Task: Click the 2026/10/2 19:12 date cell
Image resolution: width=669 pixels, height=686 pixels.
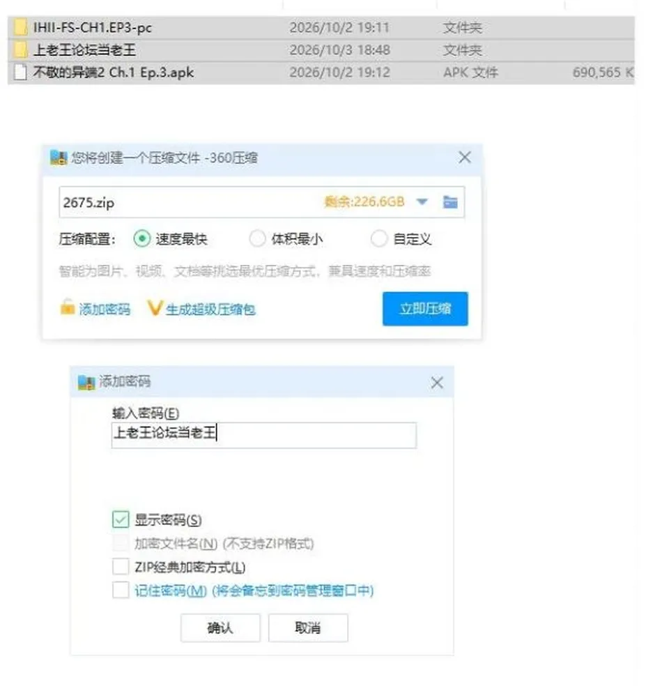Action: pos(339,73)
